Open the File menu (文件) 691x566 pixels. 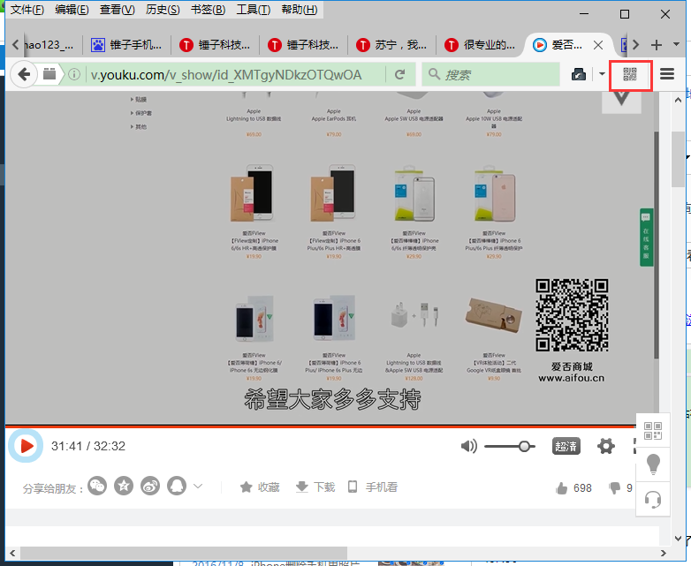click(x=27, y=9)
